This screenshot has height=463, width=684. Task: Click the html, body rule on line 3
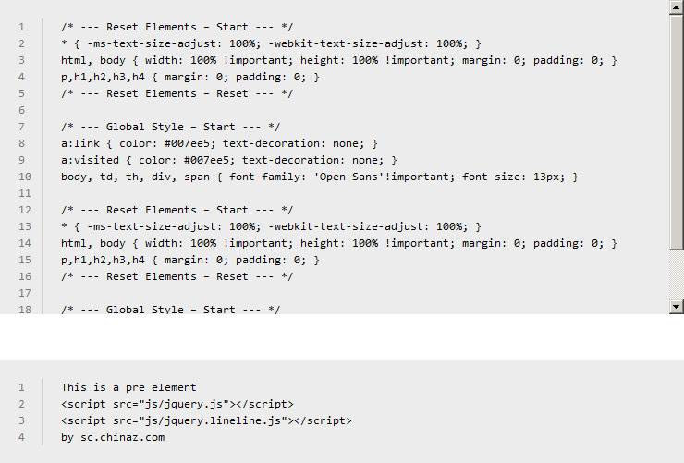(x=338, y=60)
